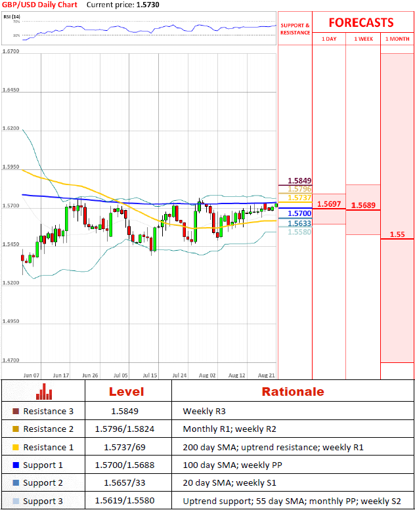Click the FORECASTS heading
The height and width of the screenshot is (510, 415).
coord(360,22)
